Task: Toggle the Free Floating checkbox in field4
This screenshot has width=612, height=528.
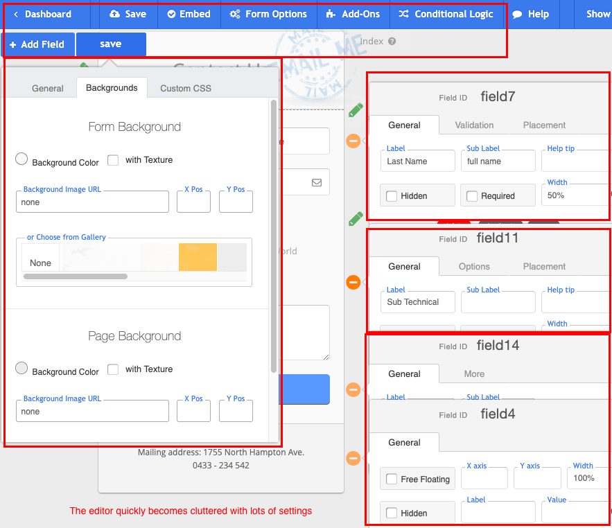Action: [x=392, y=479]
